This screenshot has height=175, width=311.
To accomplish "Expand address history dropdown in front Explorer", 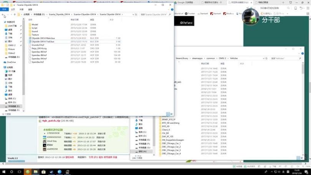I will point(133,15).
